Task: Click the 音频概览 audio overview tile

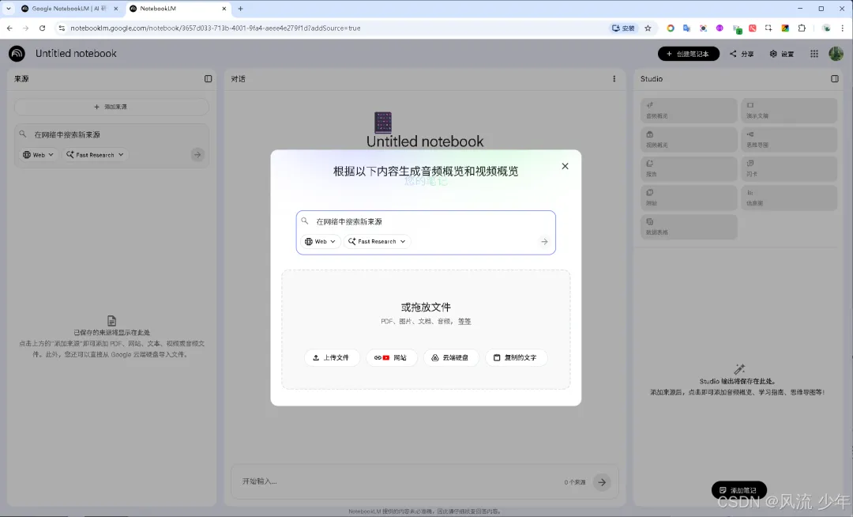Action: (x=689, y=111)
